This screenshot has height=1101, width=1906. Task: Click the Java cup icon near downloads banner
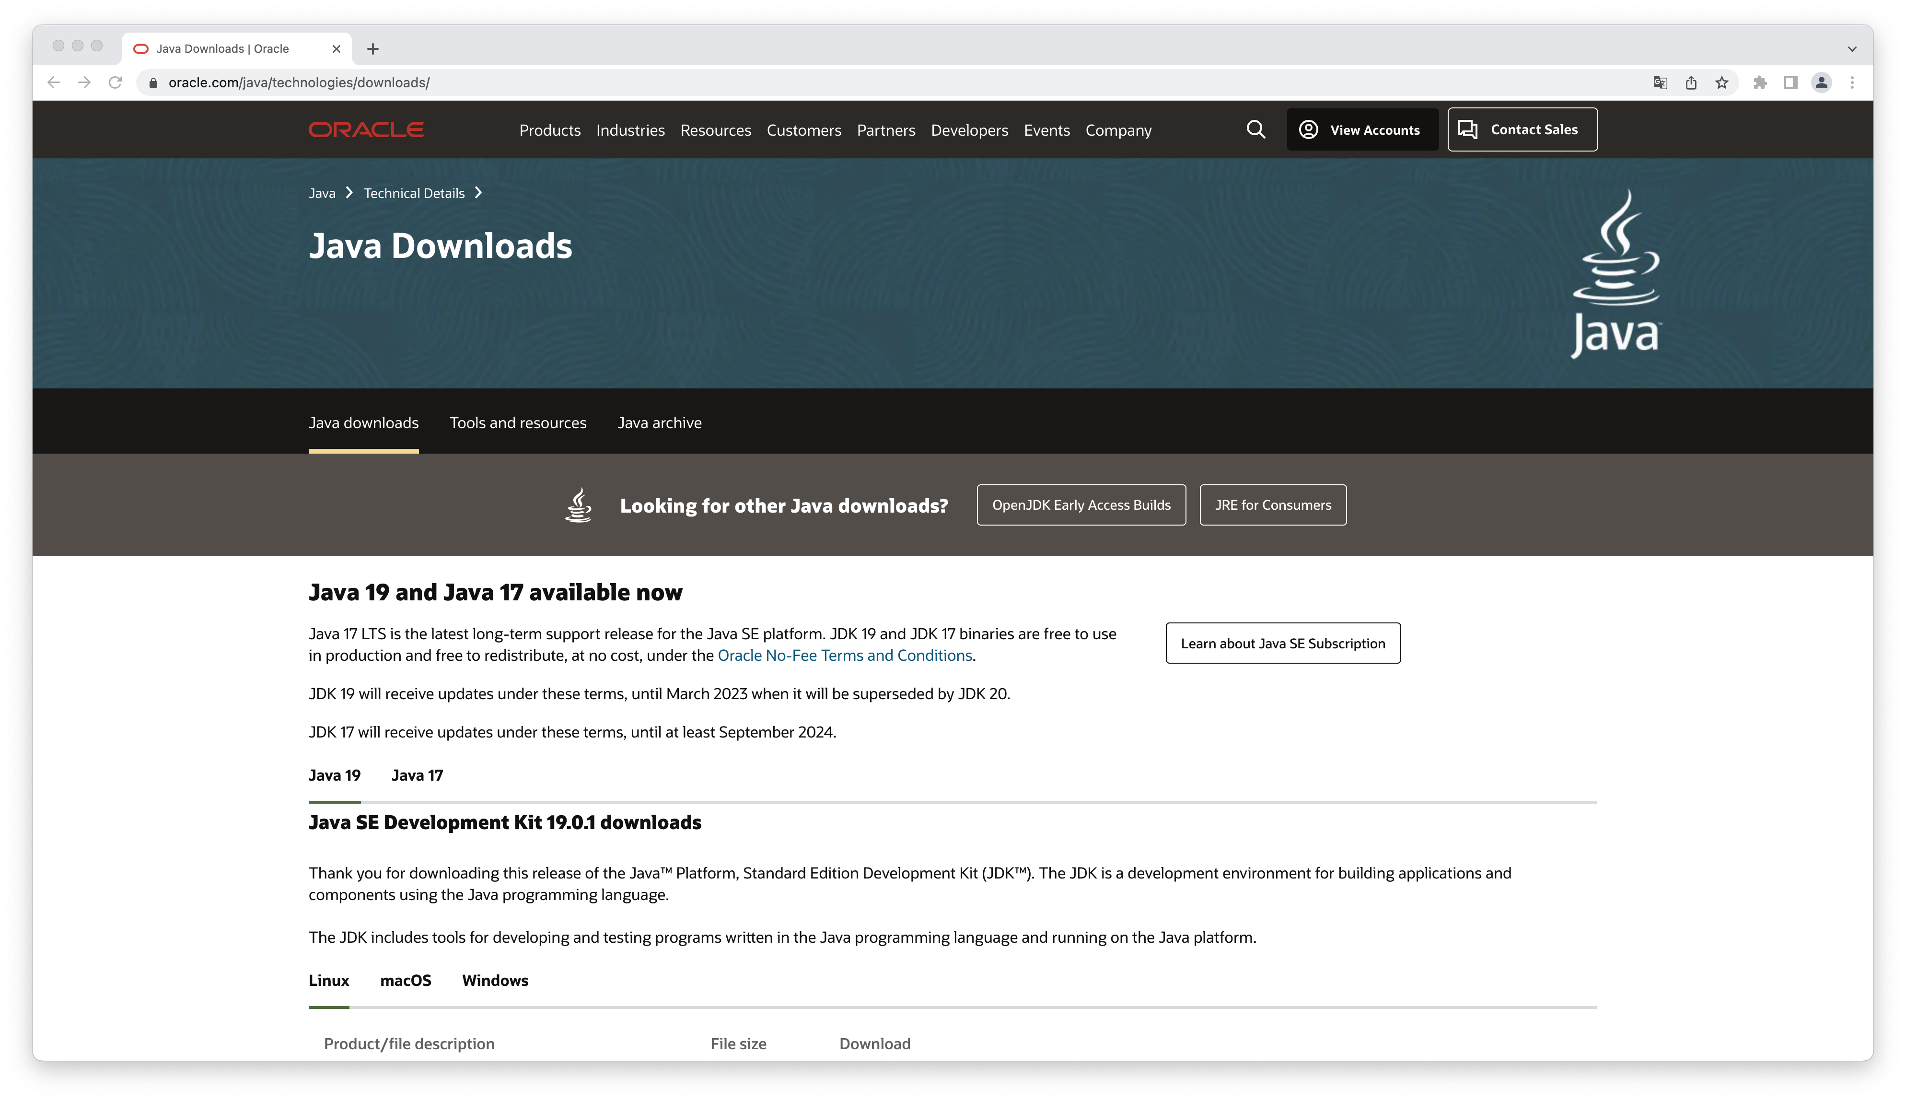[x=578, y=504]
